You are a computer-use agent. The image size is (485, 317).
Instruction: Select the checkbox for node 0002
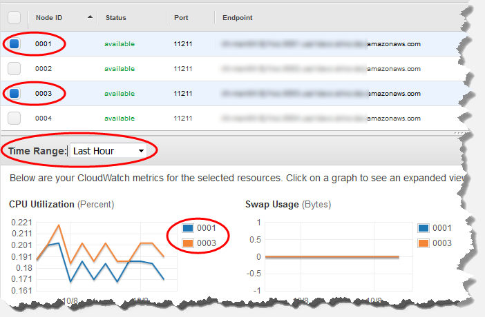[x=15, y=69]
